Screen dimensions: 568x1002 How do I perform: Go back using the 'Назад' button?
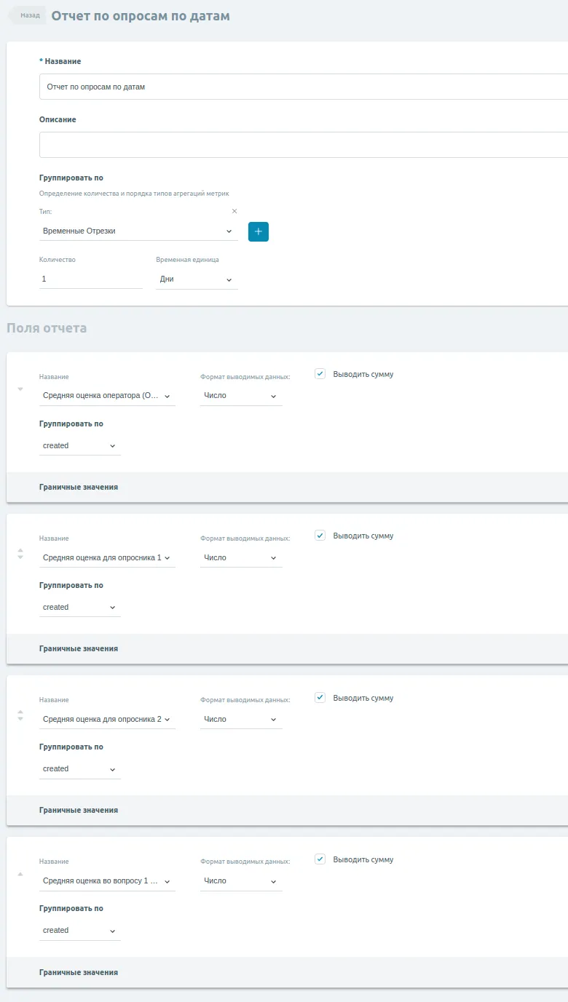tap(27, 15)
